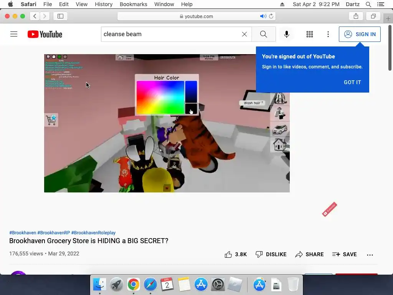Open Safari's share menu
The image size is (393, 295).
356,16
